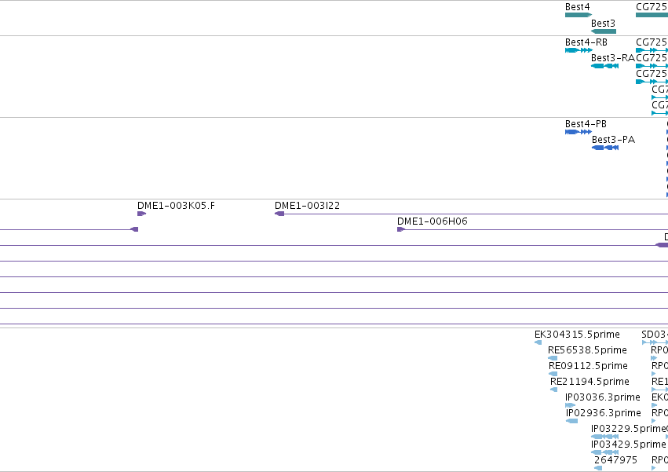Screen dimensions: 668x472
Task: Select the IP03229.5prime multi-exon glyph
Action: pyautogui.click(x=604, y=437)
